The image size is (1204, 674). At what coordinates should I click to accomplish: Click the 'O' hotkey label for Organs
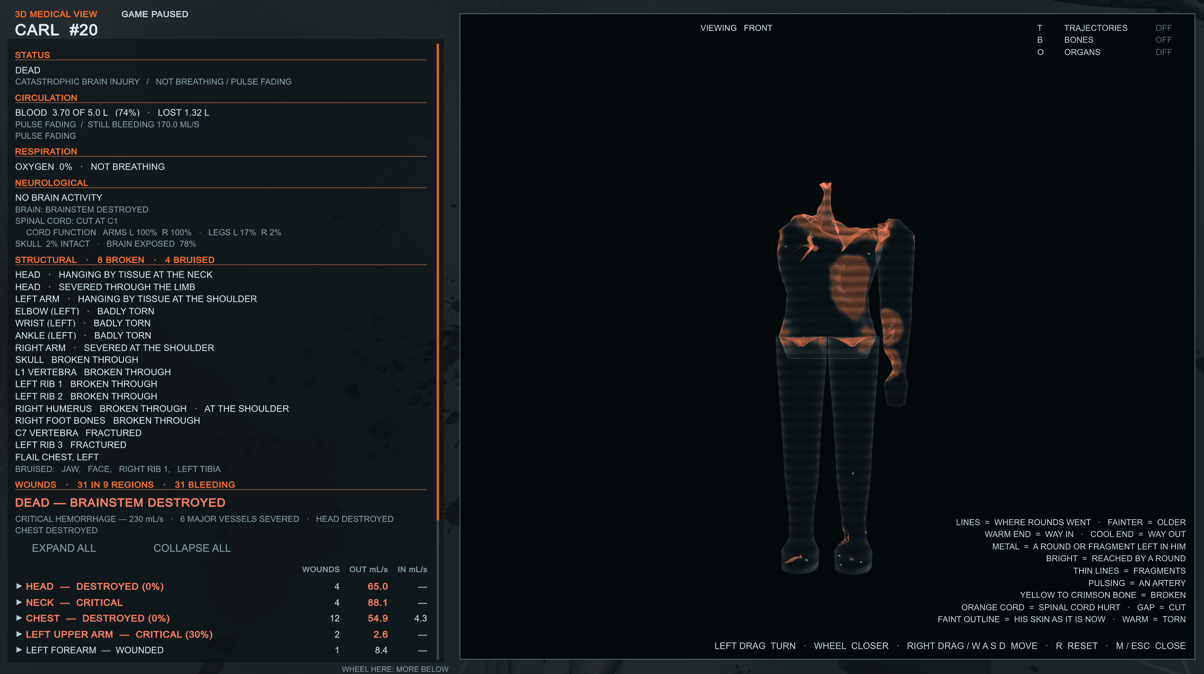tap(1040, 52)
